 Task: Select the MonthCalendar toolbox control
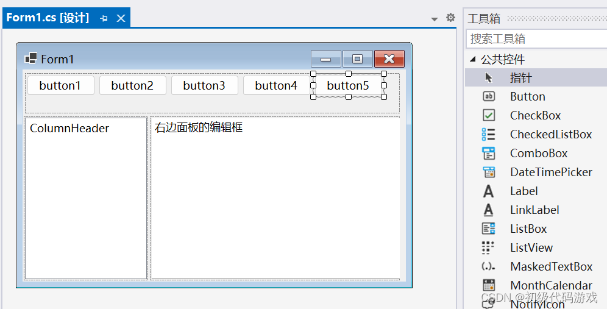[x=550, y=285]
